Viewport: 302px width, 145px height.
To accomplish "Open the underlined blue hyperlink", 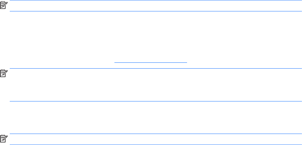I will [151, 61].
